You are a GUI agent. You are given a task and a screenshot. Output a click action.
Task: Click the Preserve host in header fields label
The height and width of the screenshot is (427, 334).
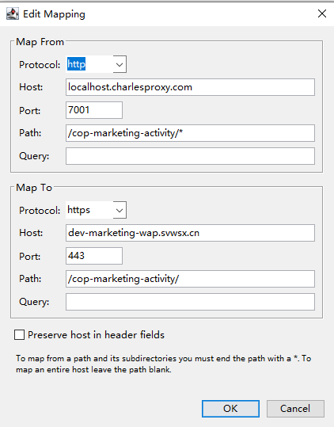96,334
